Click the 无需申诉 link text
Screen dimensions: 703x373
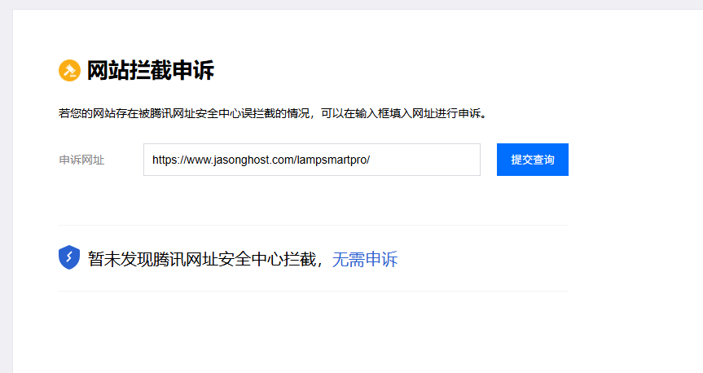point(365,259)
